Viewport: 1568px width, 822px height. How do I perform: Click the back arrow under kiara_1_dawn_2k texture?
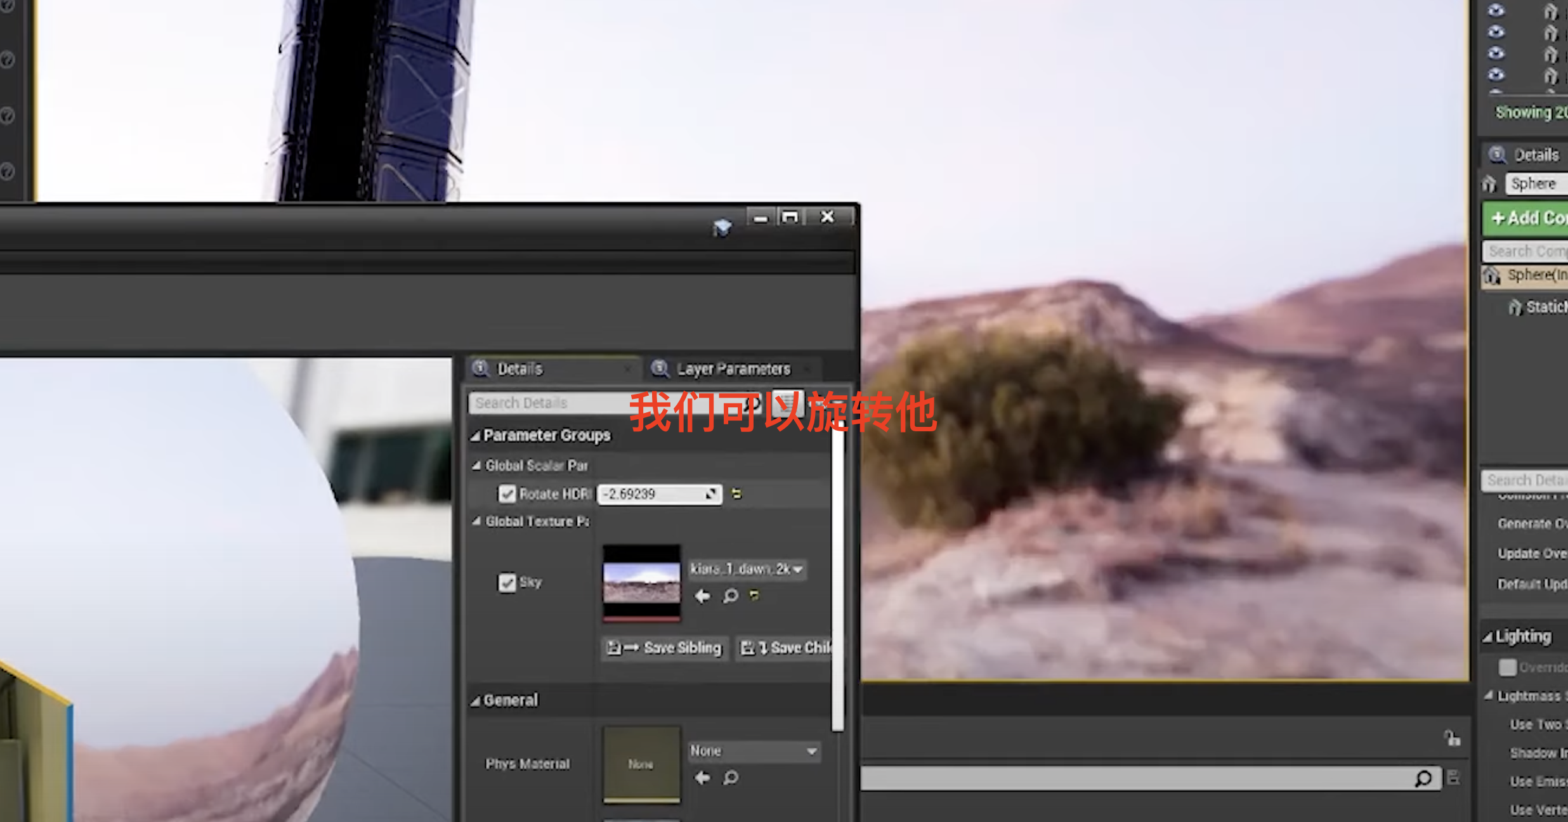pos(703,596)
